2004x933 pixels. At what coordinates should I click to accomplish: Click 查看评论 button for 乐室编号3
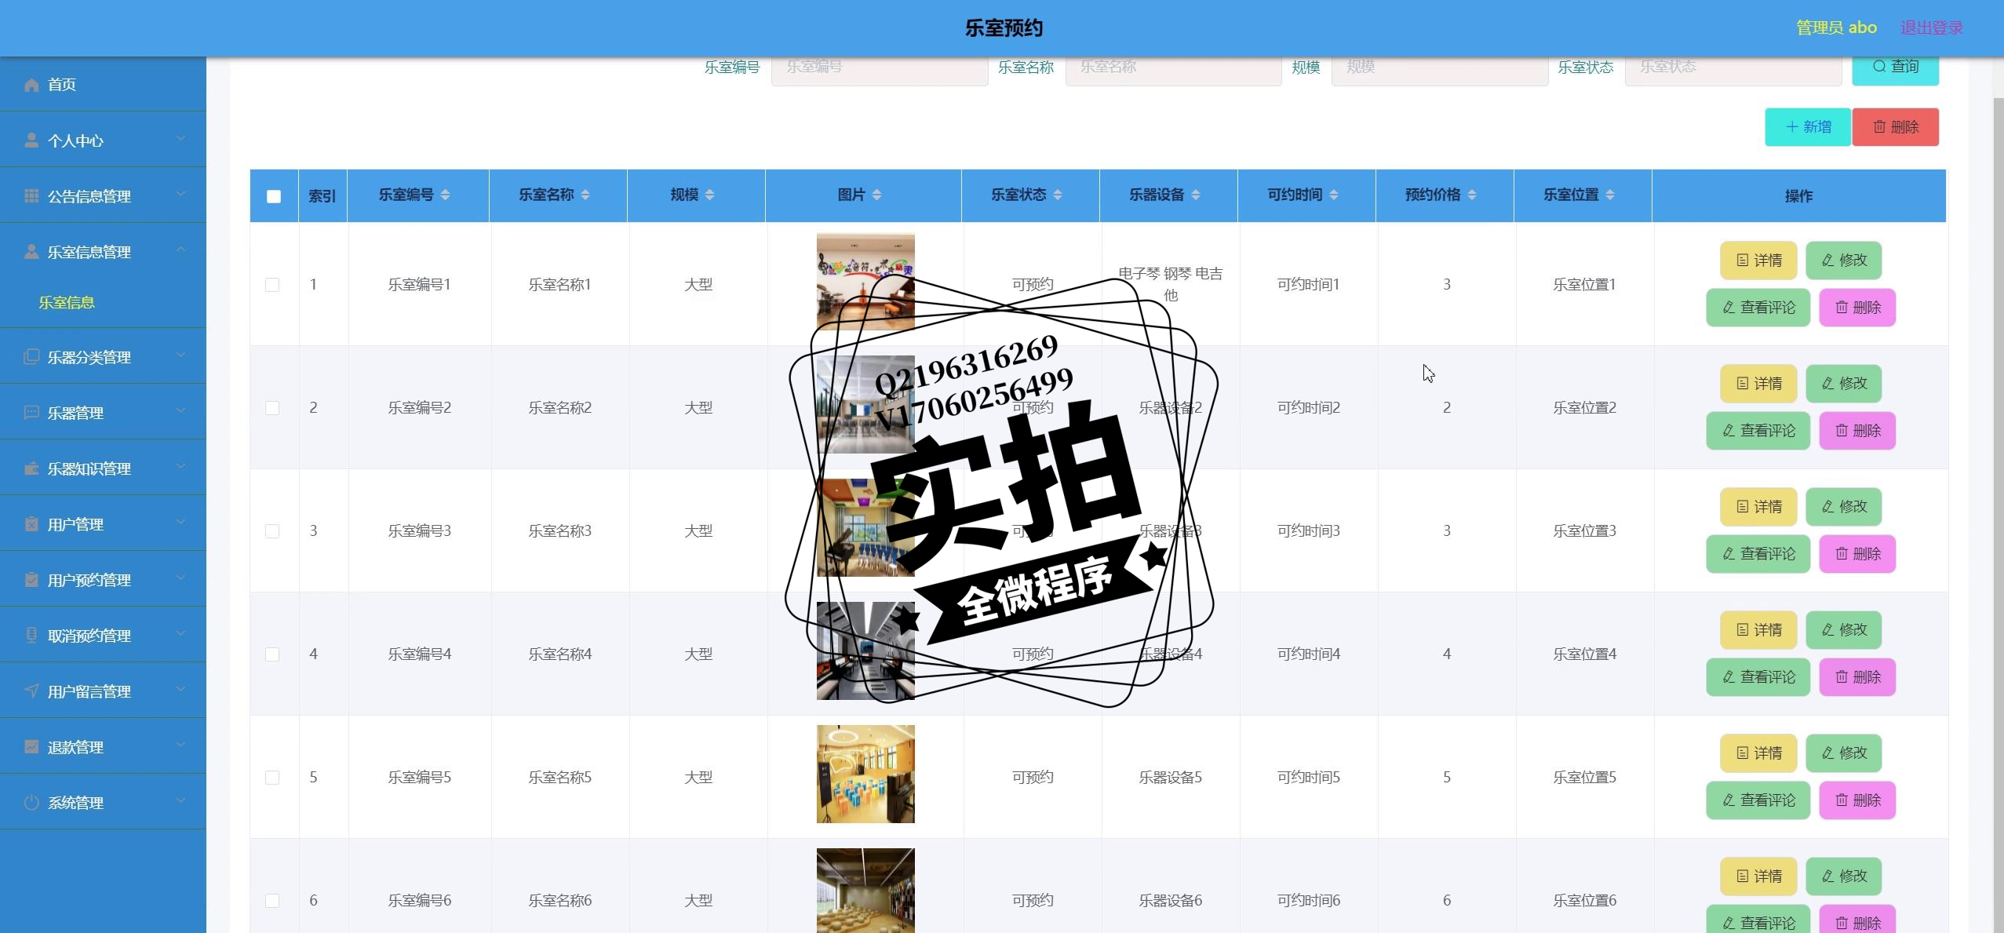1758,554
